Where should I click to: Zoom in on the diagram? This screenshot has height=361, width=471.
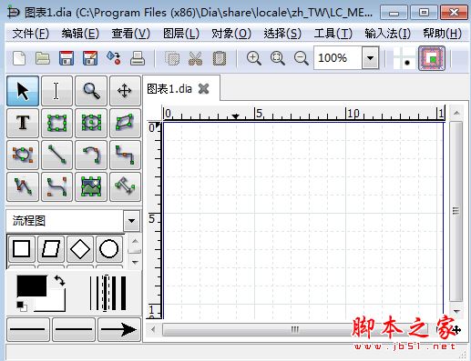[x=254, y=58]
